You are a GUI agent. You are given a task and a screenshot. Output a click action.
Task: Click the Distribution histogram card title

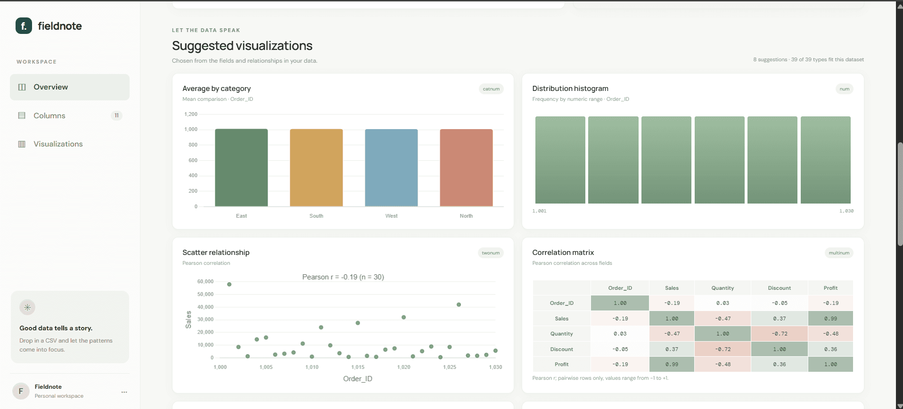570,89
